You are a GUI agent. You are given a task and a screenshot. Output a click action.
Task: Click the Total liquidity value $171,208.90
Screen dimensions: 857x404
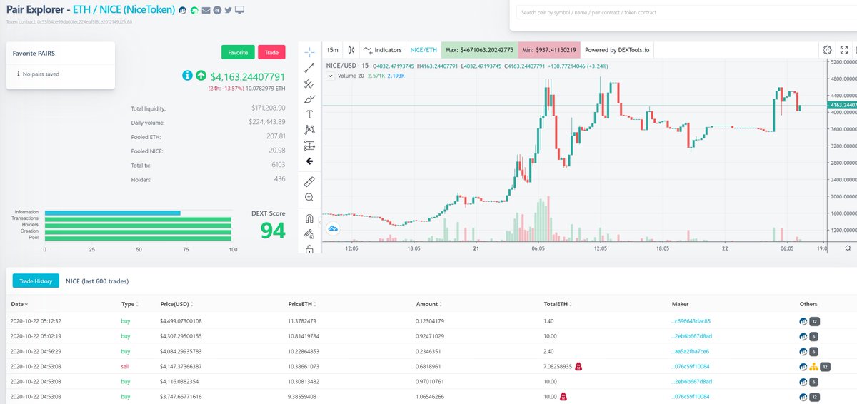(269, 108)
